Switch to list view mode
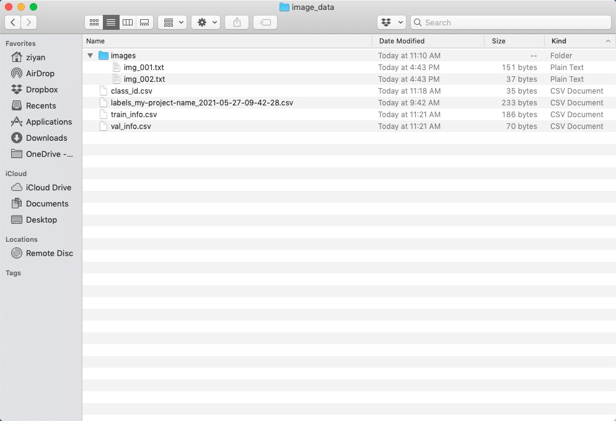 tap(111, 22)
